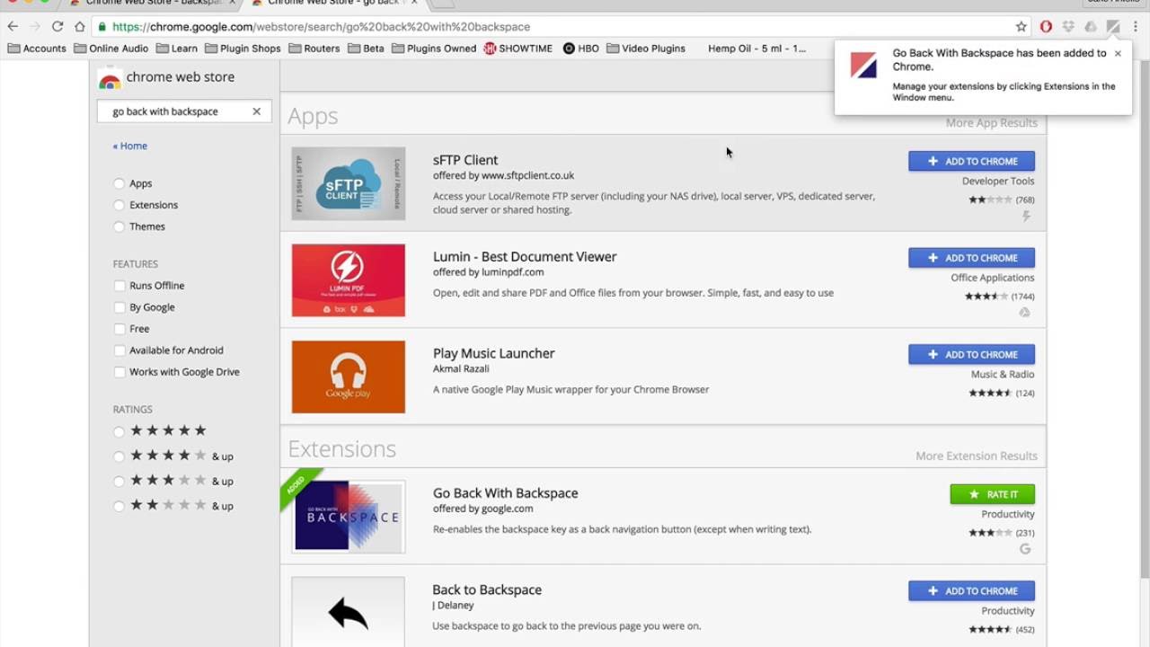
Task: Open the Learn bookmark folder
Action: tap(177, 49)
